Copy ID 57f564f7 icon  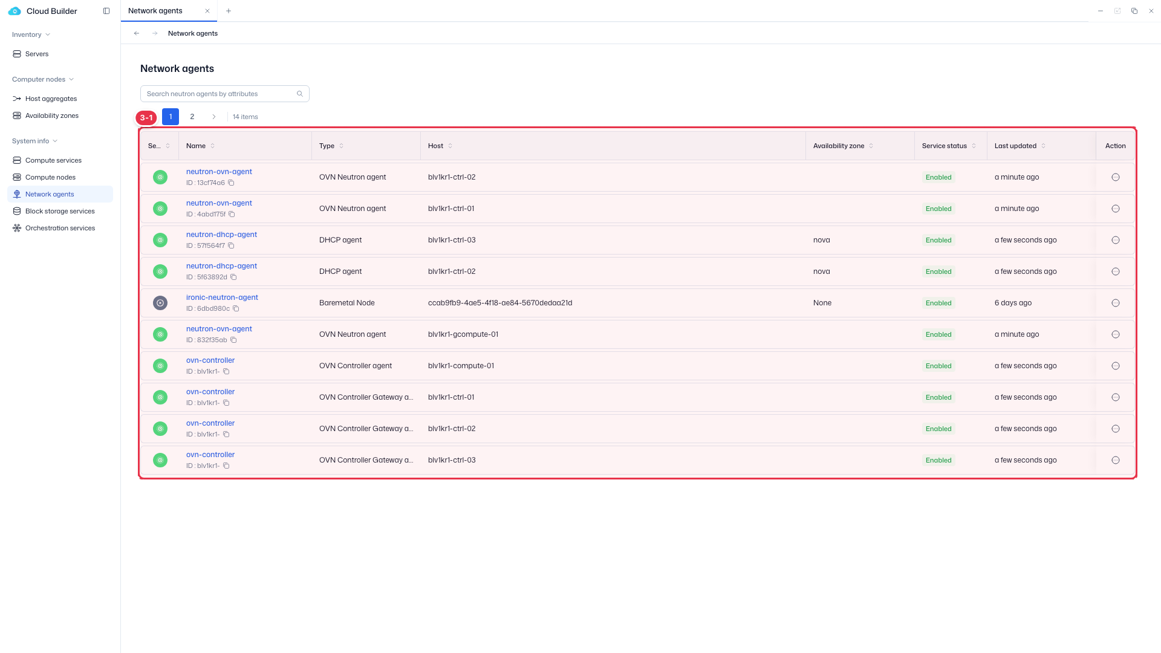tap(231, 245)
